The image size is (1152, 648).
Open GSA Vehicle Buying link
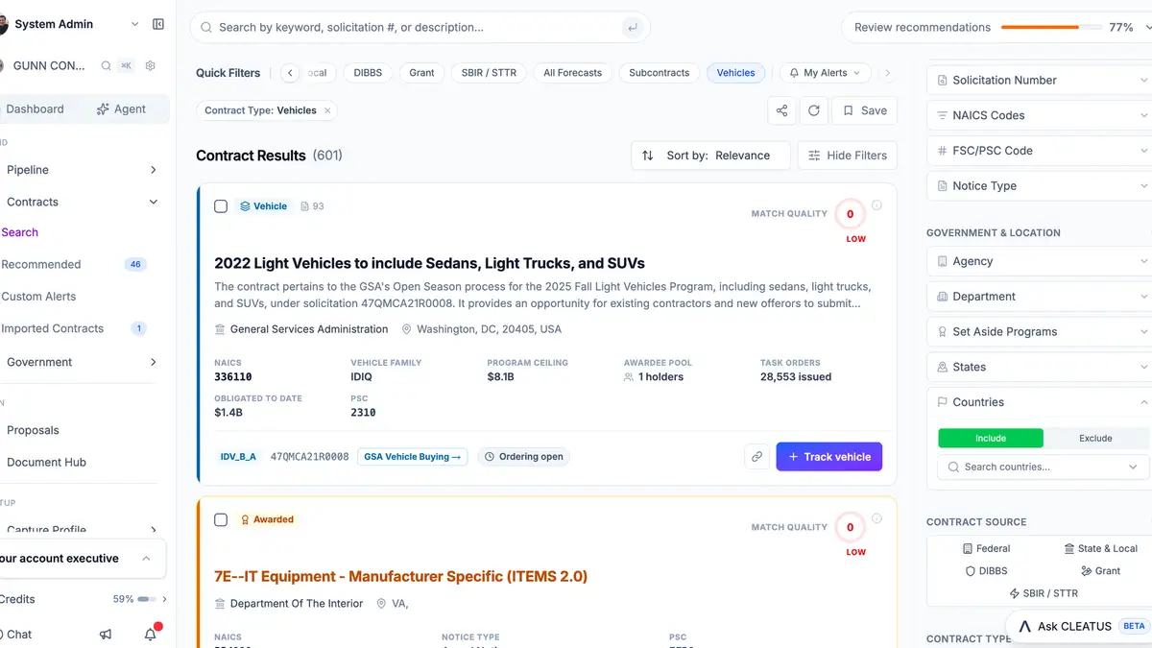point(413,457)
